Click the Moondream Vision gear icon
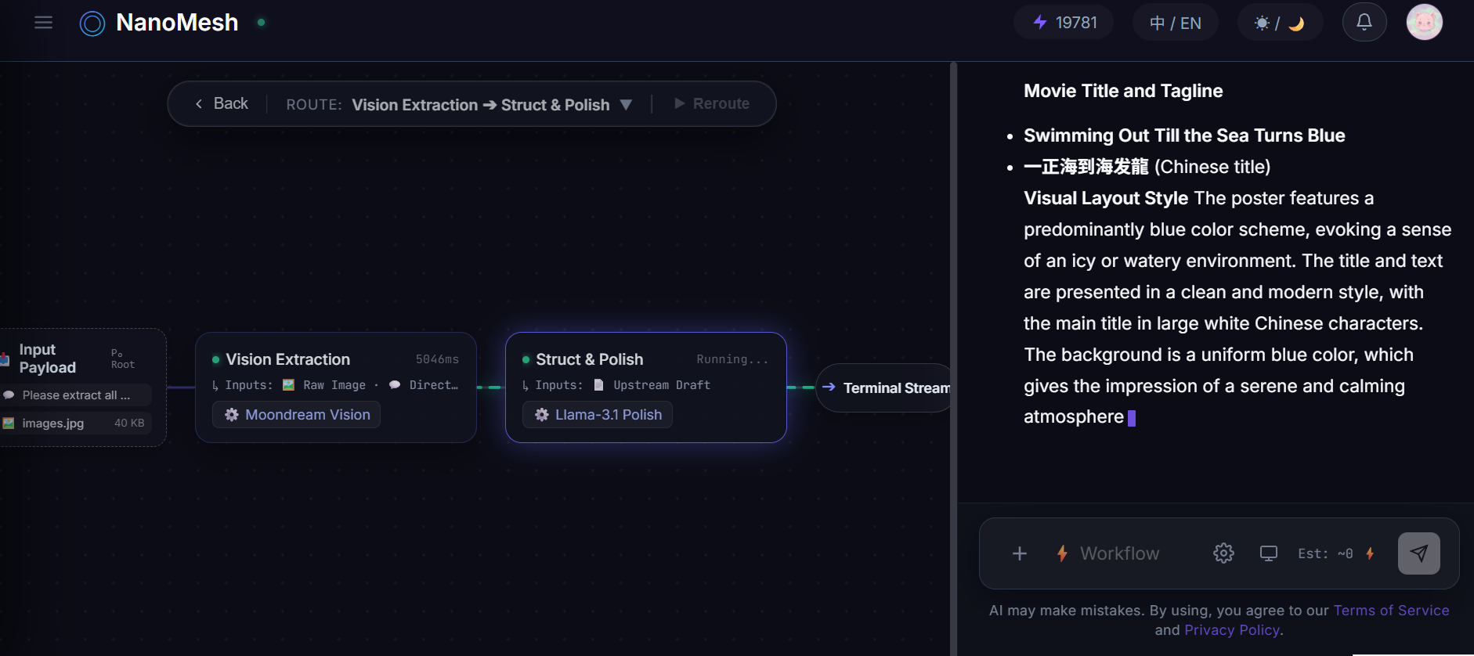Image resolution: width=1474 pixels, height=656 pixels. [x=232, y=415]
